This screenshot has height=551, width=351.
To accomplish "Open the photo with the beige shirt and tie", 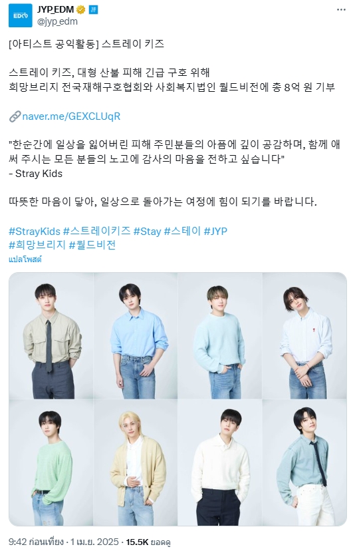I will point(51,335).
